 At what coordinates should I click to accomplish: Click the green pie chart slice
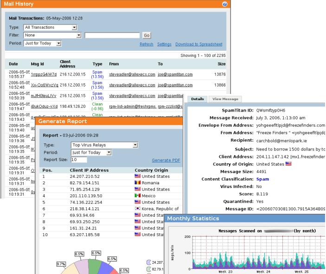95,266
